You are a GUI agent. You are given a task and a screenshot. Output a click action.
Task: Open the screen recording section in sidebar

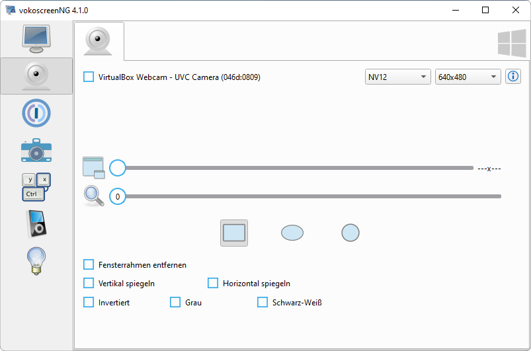pos(36,39)
